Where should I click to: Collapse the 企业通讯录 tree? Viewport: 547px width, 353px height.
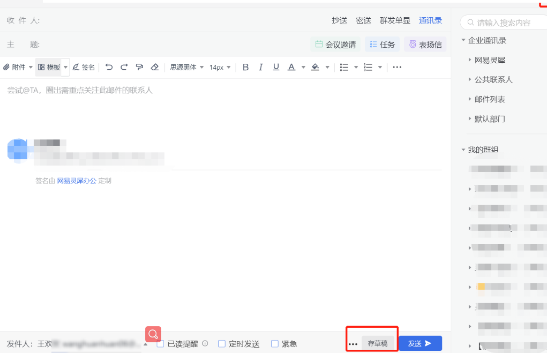(463, 40)
